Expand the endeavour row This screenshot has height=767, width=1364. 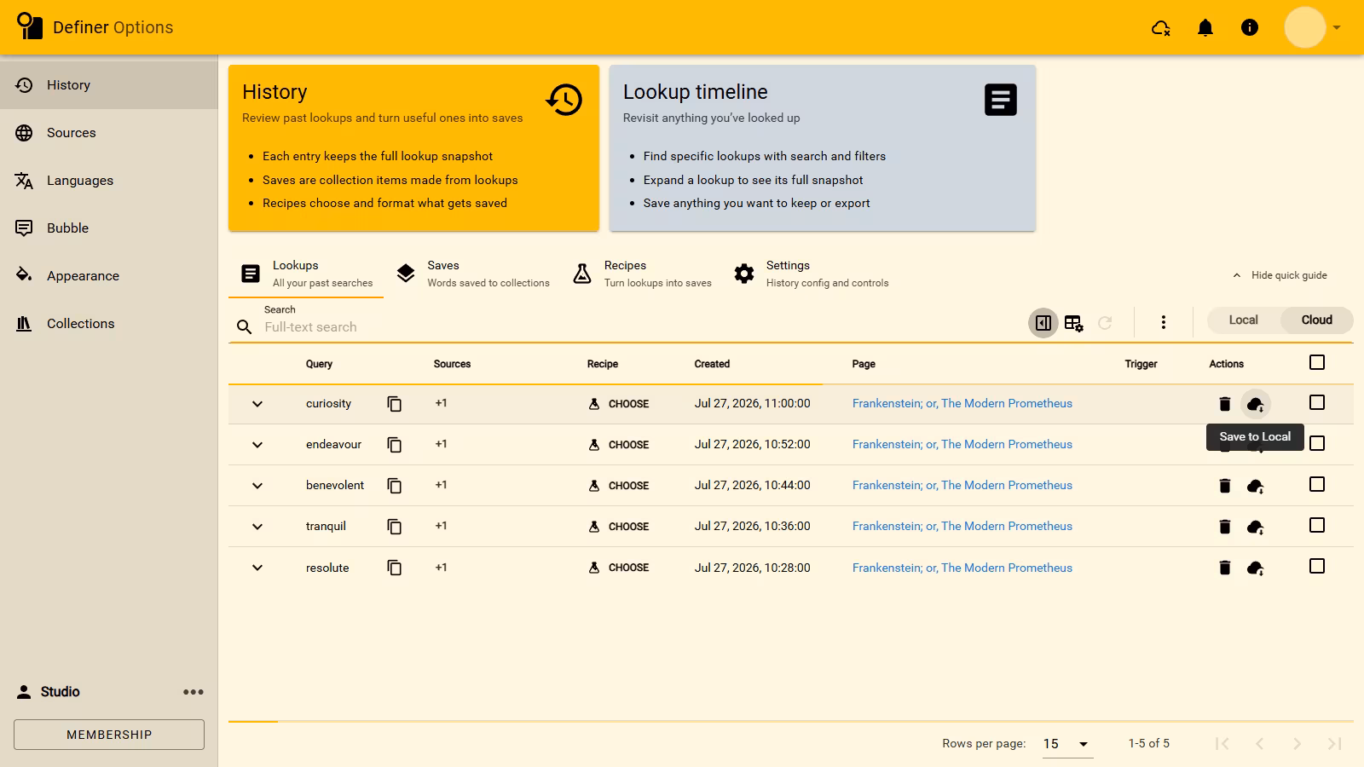(257, 445)
